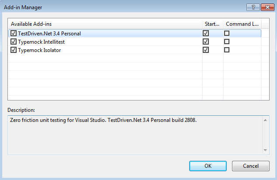Click the Help question mark button
This screenshot has height=180, width=277.
click(252, 7)
